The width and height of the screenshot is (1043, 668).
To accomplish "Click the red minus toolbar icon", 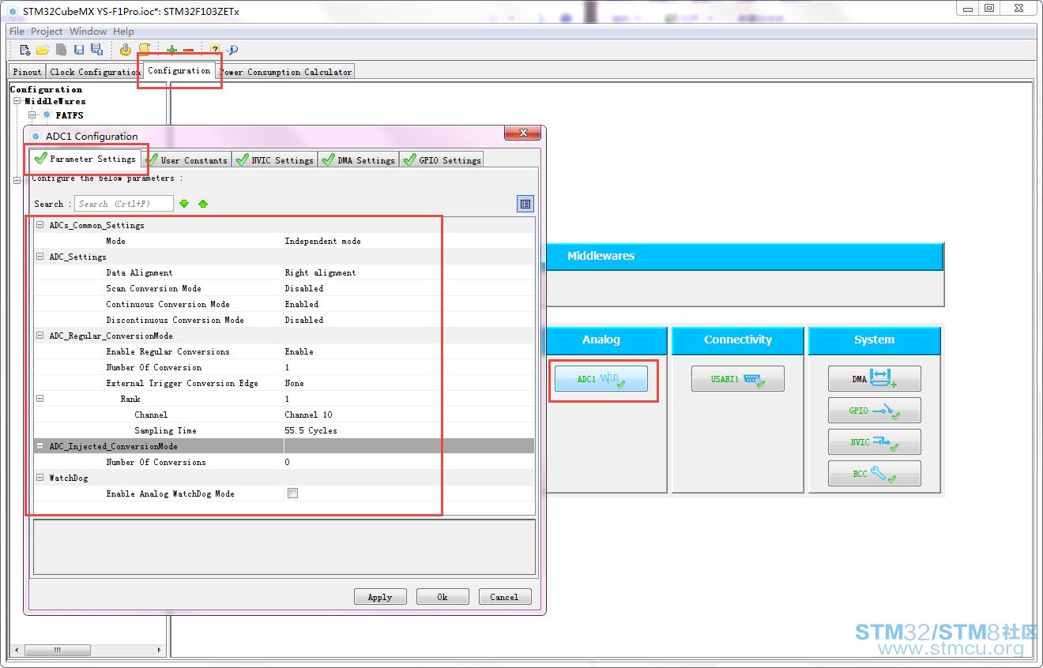I will click(188, 50).
